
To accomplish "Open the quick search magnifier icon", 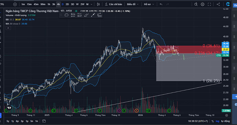I will coord(196,4).
